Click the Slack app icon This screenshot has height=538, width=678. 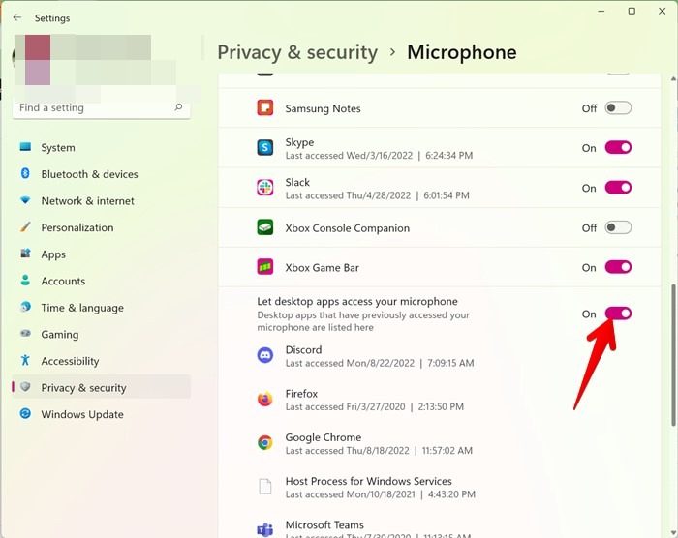[264, 188]
